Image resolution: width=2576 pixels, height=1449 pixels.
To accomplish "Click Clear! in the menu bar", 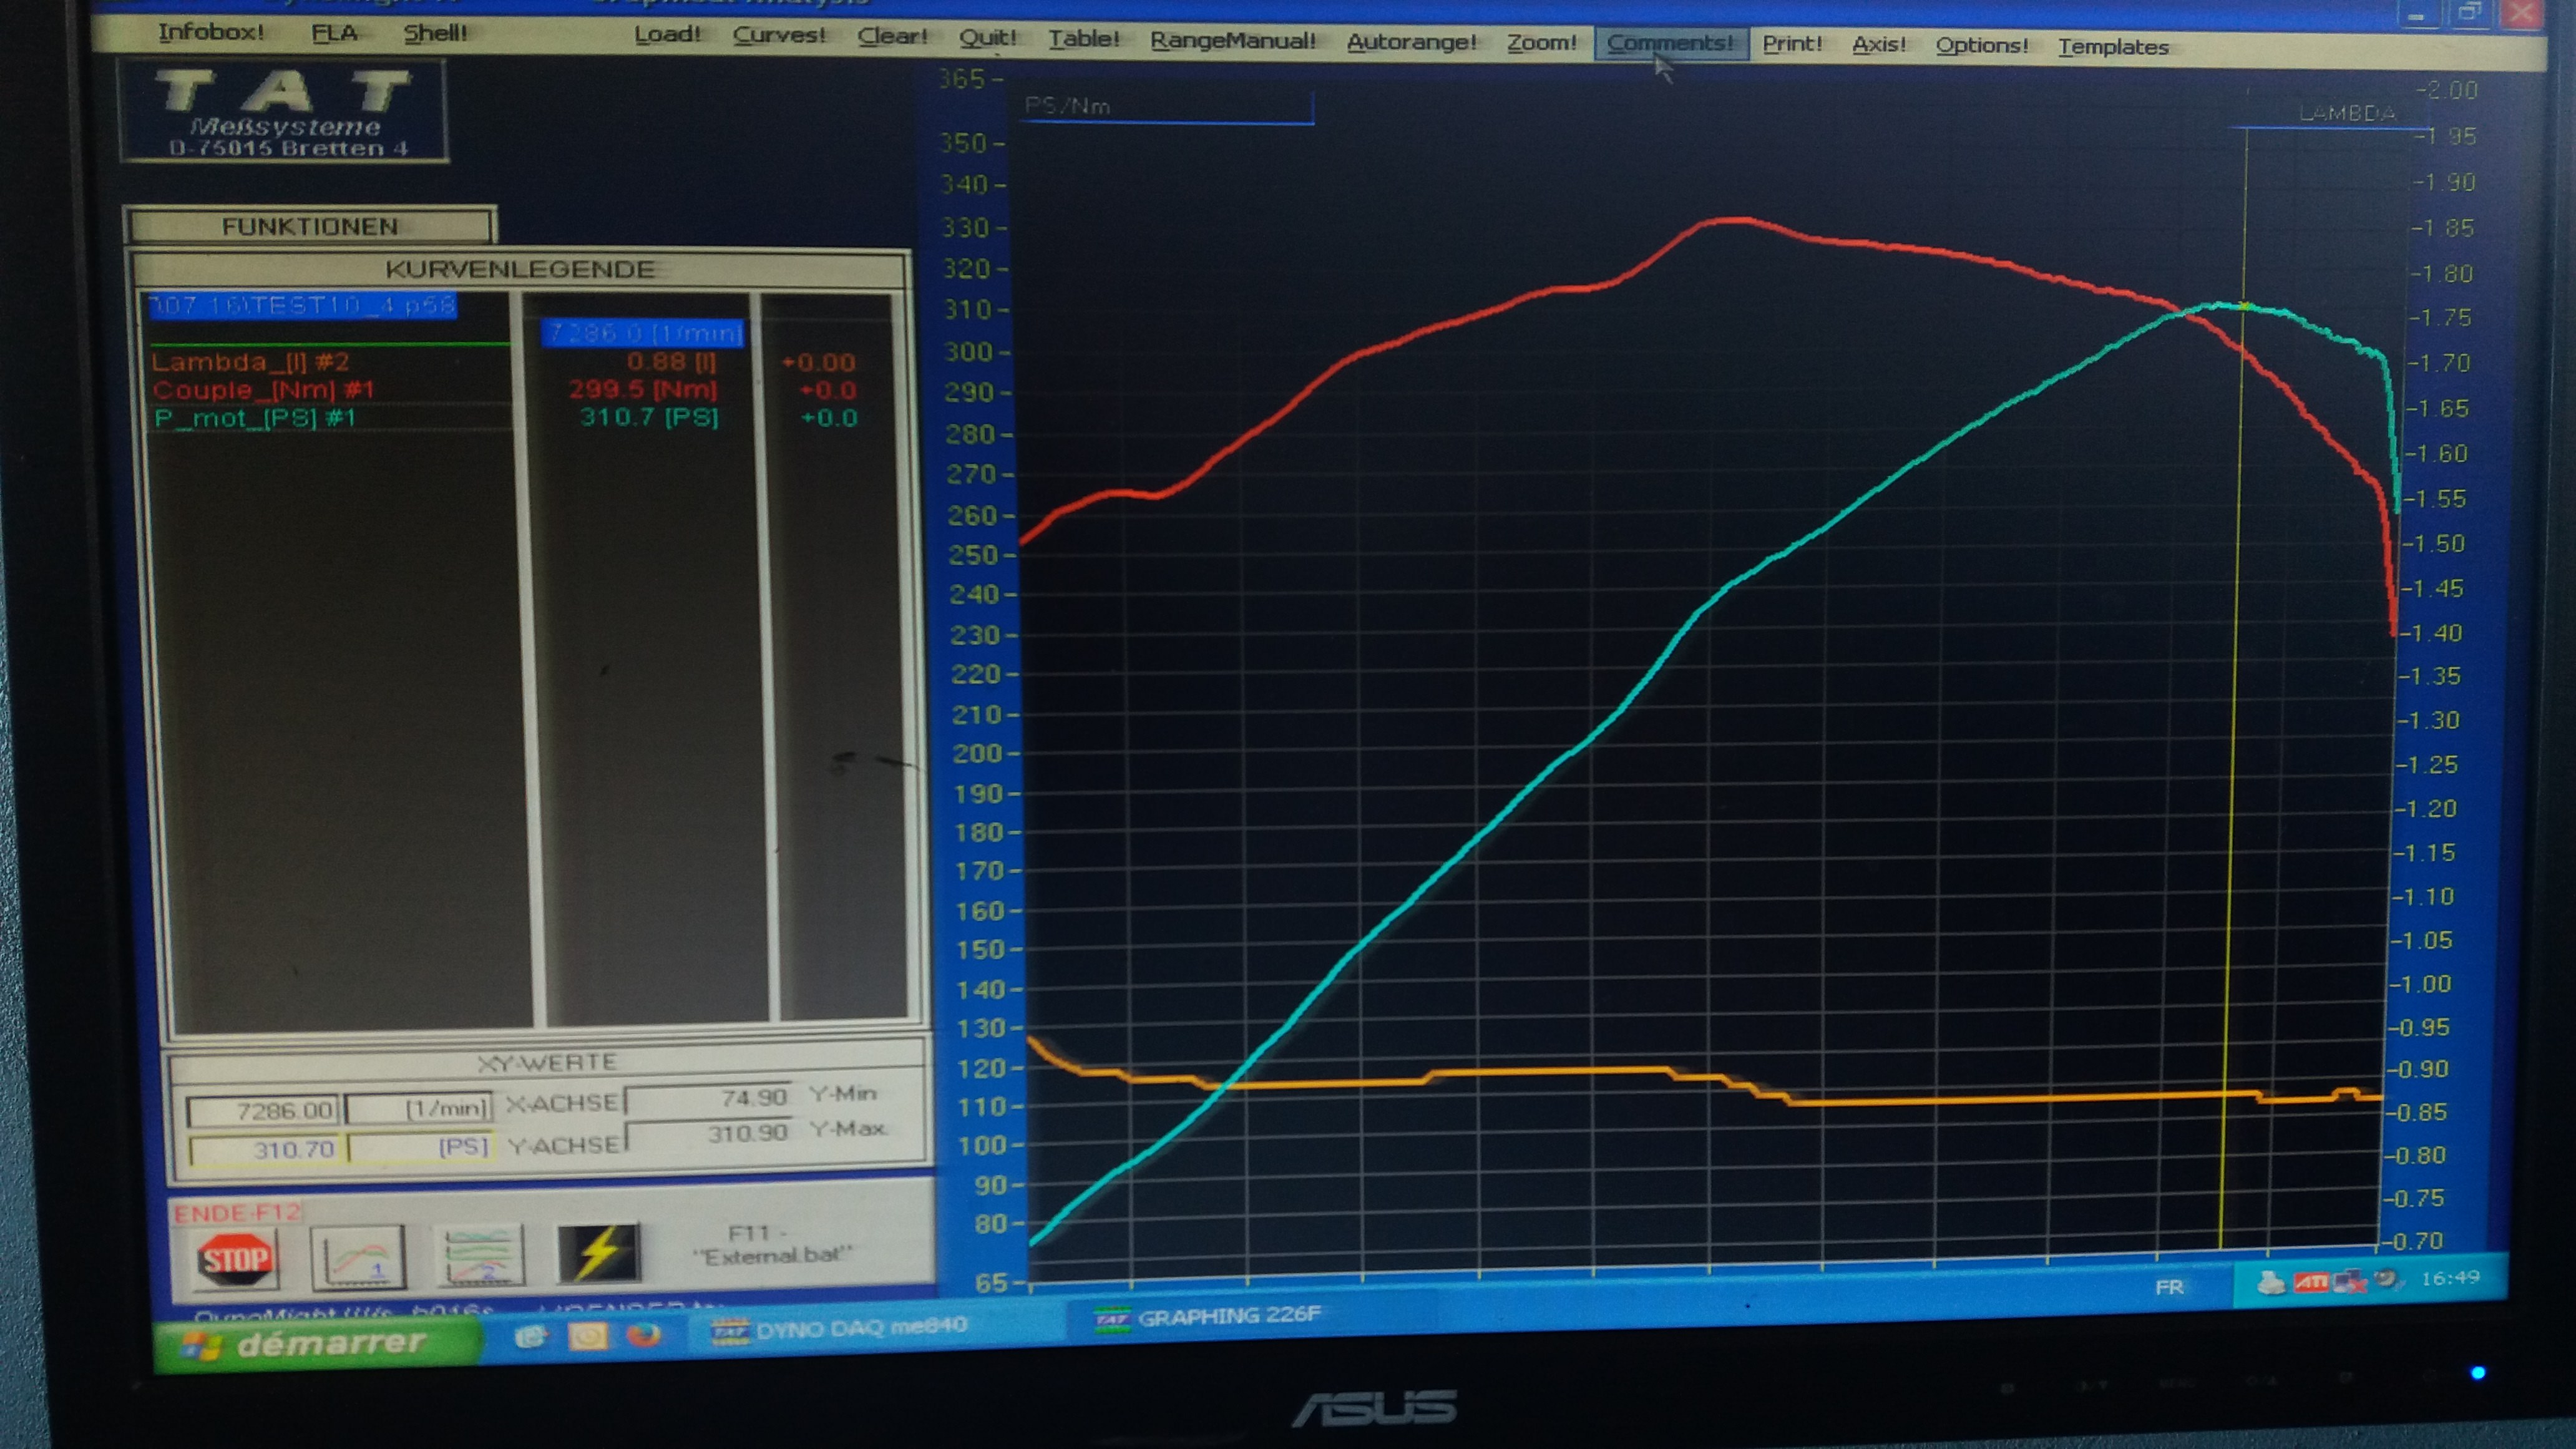I will pyautogui.click(x=892, y=37).
